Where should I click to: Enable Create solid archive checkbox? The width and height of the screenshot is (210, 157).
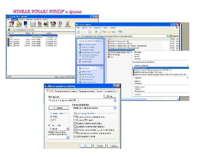coord(75,123)
